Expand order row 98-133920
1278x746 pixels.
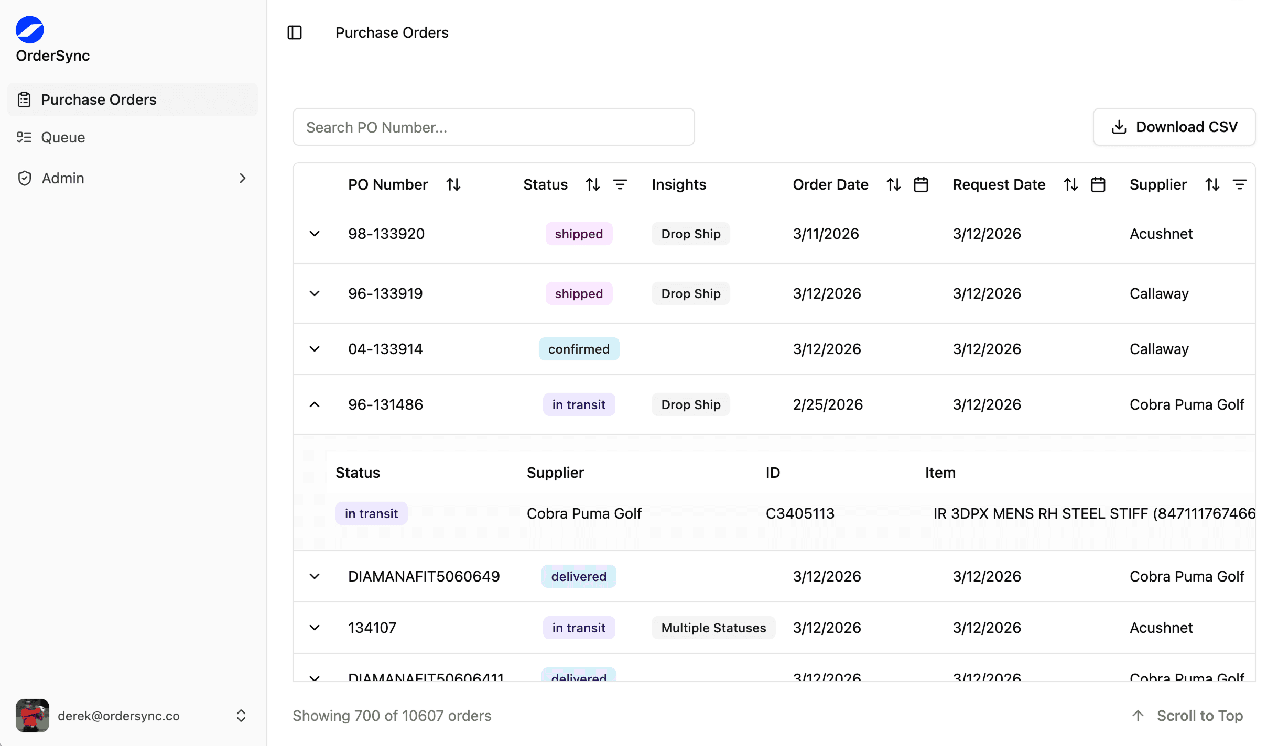(315, 234)
